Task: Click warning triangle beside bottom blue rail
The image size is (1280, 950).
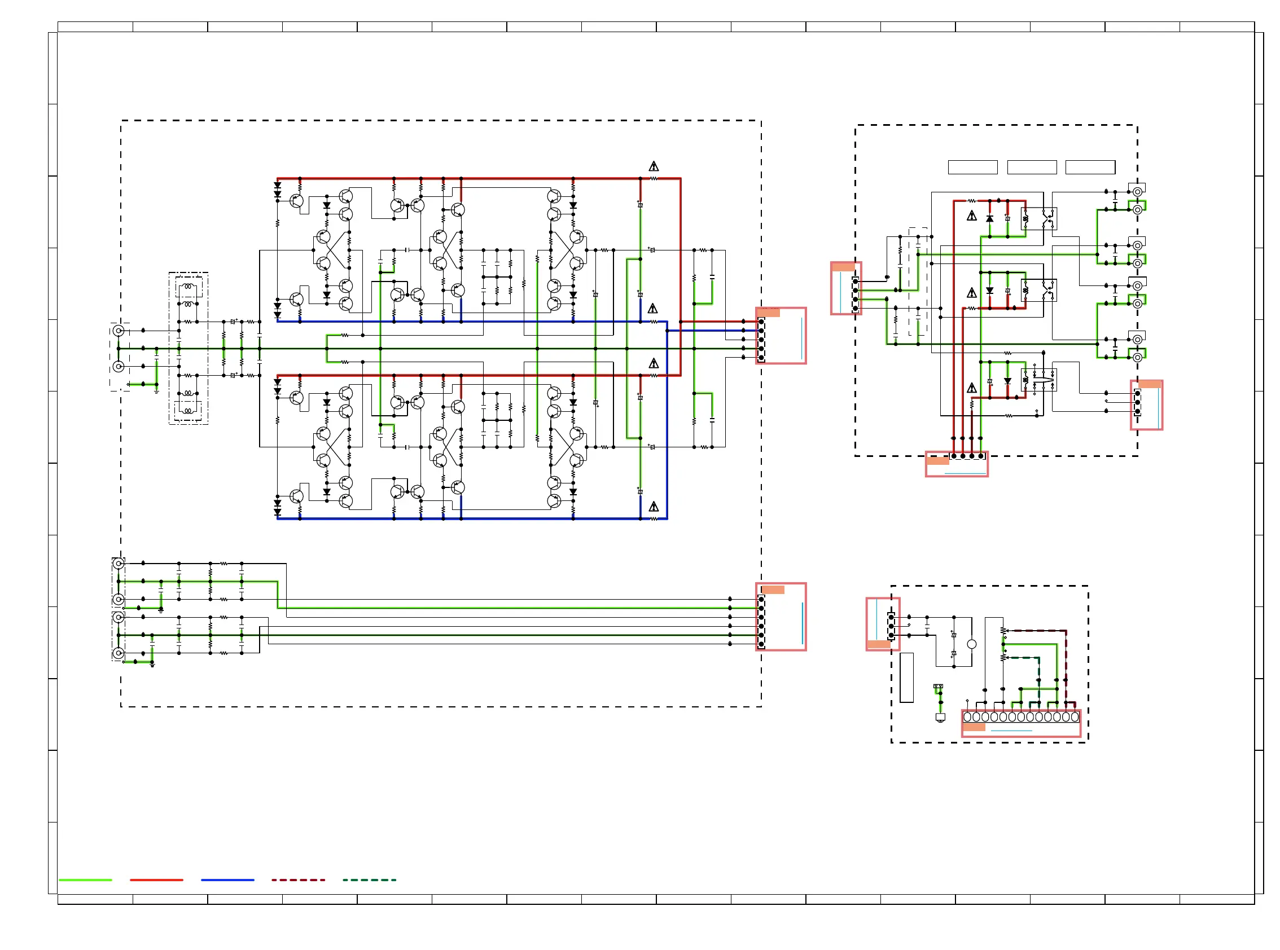Action: coord(654,507)
